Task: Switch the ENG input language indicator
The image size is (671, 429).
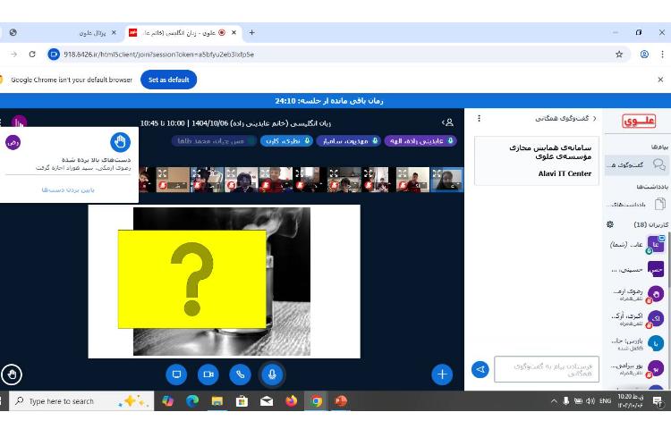Action: point(605,400)
